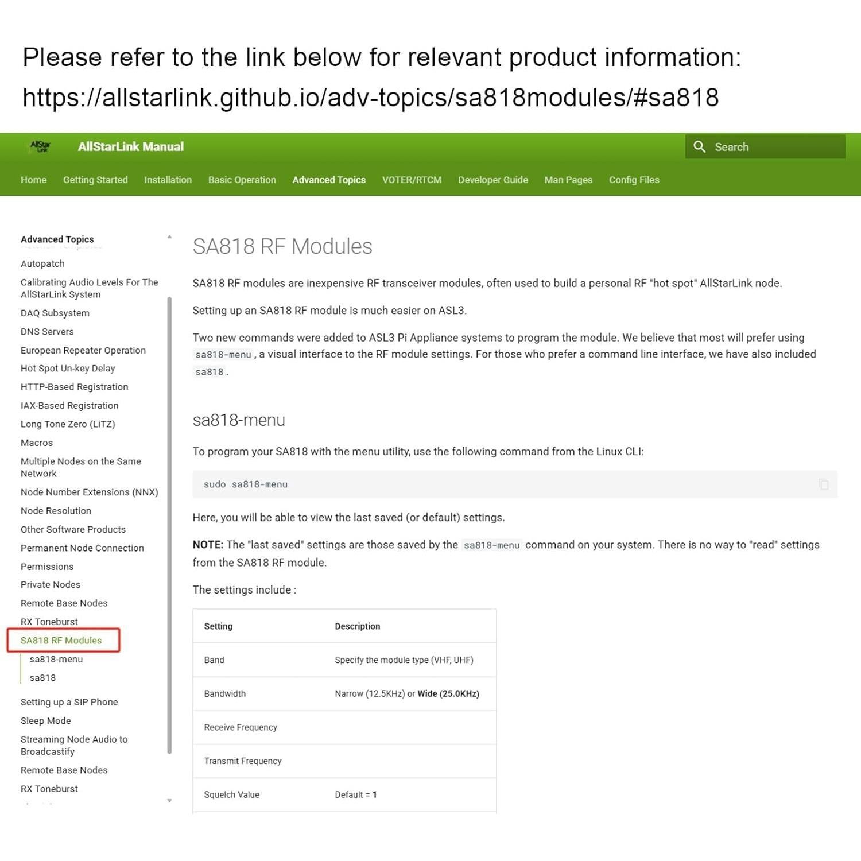
Task: Open Hot Spot Un-key Delay page
Action: pyautogui.click(x=68, y=368)
